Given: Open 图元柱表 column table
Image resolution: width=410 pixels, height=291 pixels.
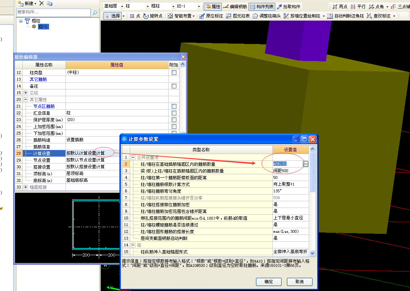Looking at the screenshot, I should pos(238,16).
